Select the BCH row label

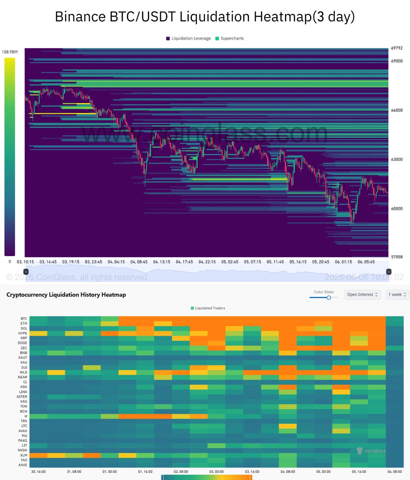click(x=24, y=411)
